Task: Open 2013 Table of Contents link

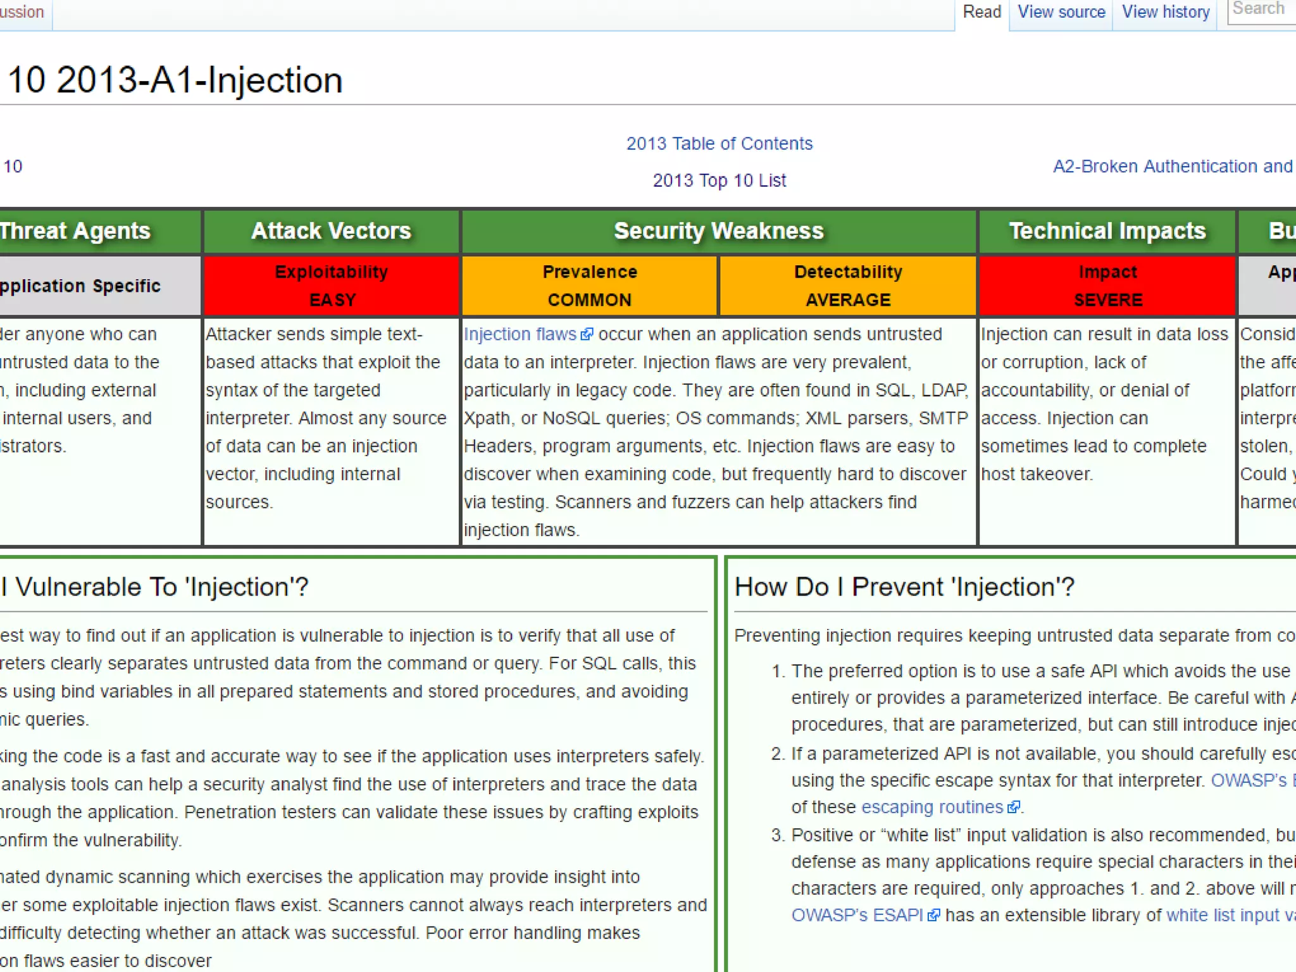Action: [x=719, y=144]
